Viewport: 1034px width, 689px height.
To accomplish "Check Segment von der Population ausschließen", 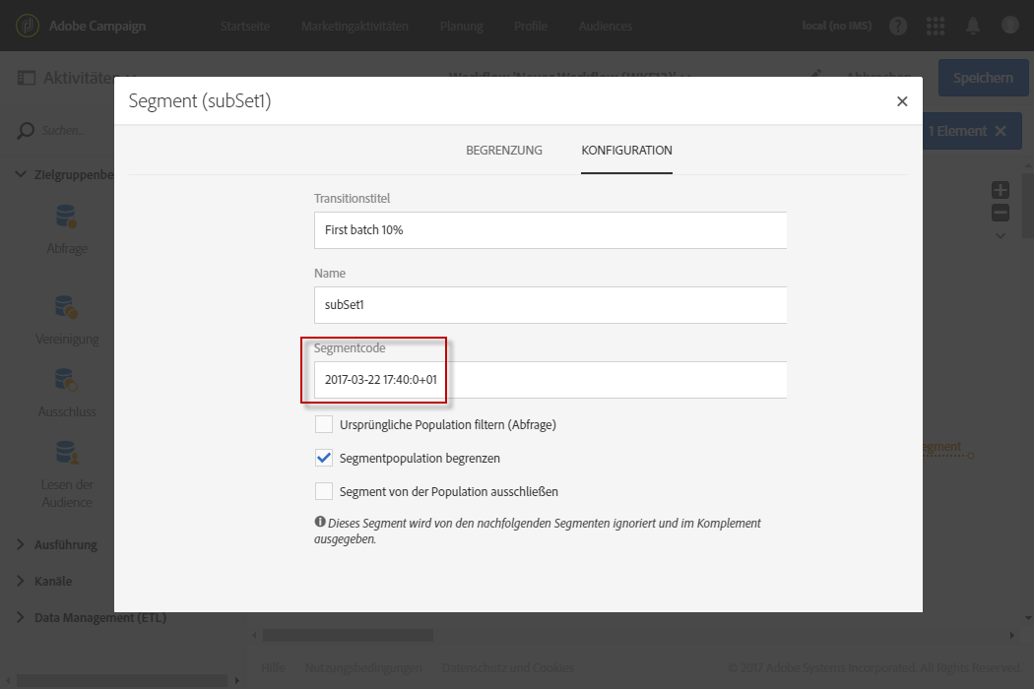I will [324, 491].
